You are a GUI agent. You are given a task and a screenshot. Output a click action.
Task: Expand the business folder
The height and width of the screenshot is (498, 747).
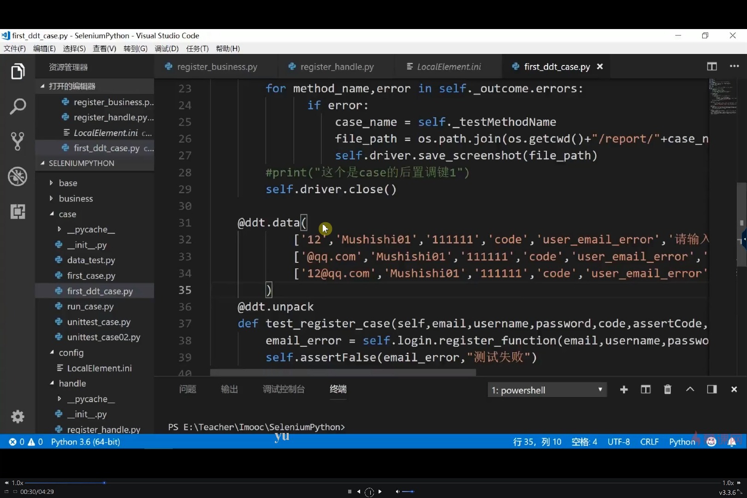pos(51,198)
